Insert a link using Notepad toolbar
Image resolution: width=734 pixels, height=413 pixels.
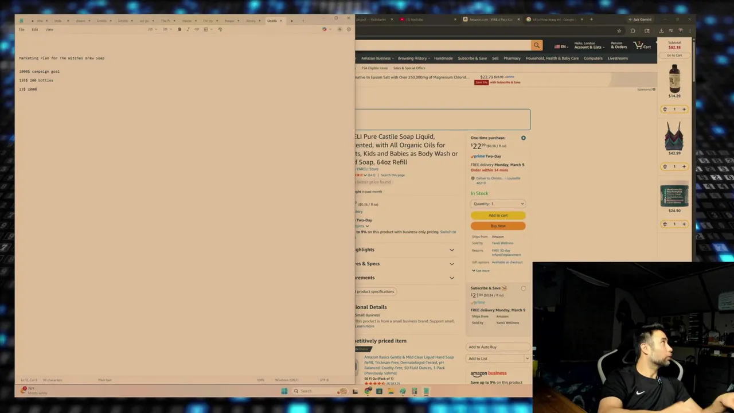(197, 29)
